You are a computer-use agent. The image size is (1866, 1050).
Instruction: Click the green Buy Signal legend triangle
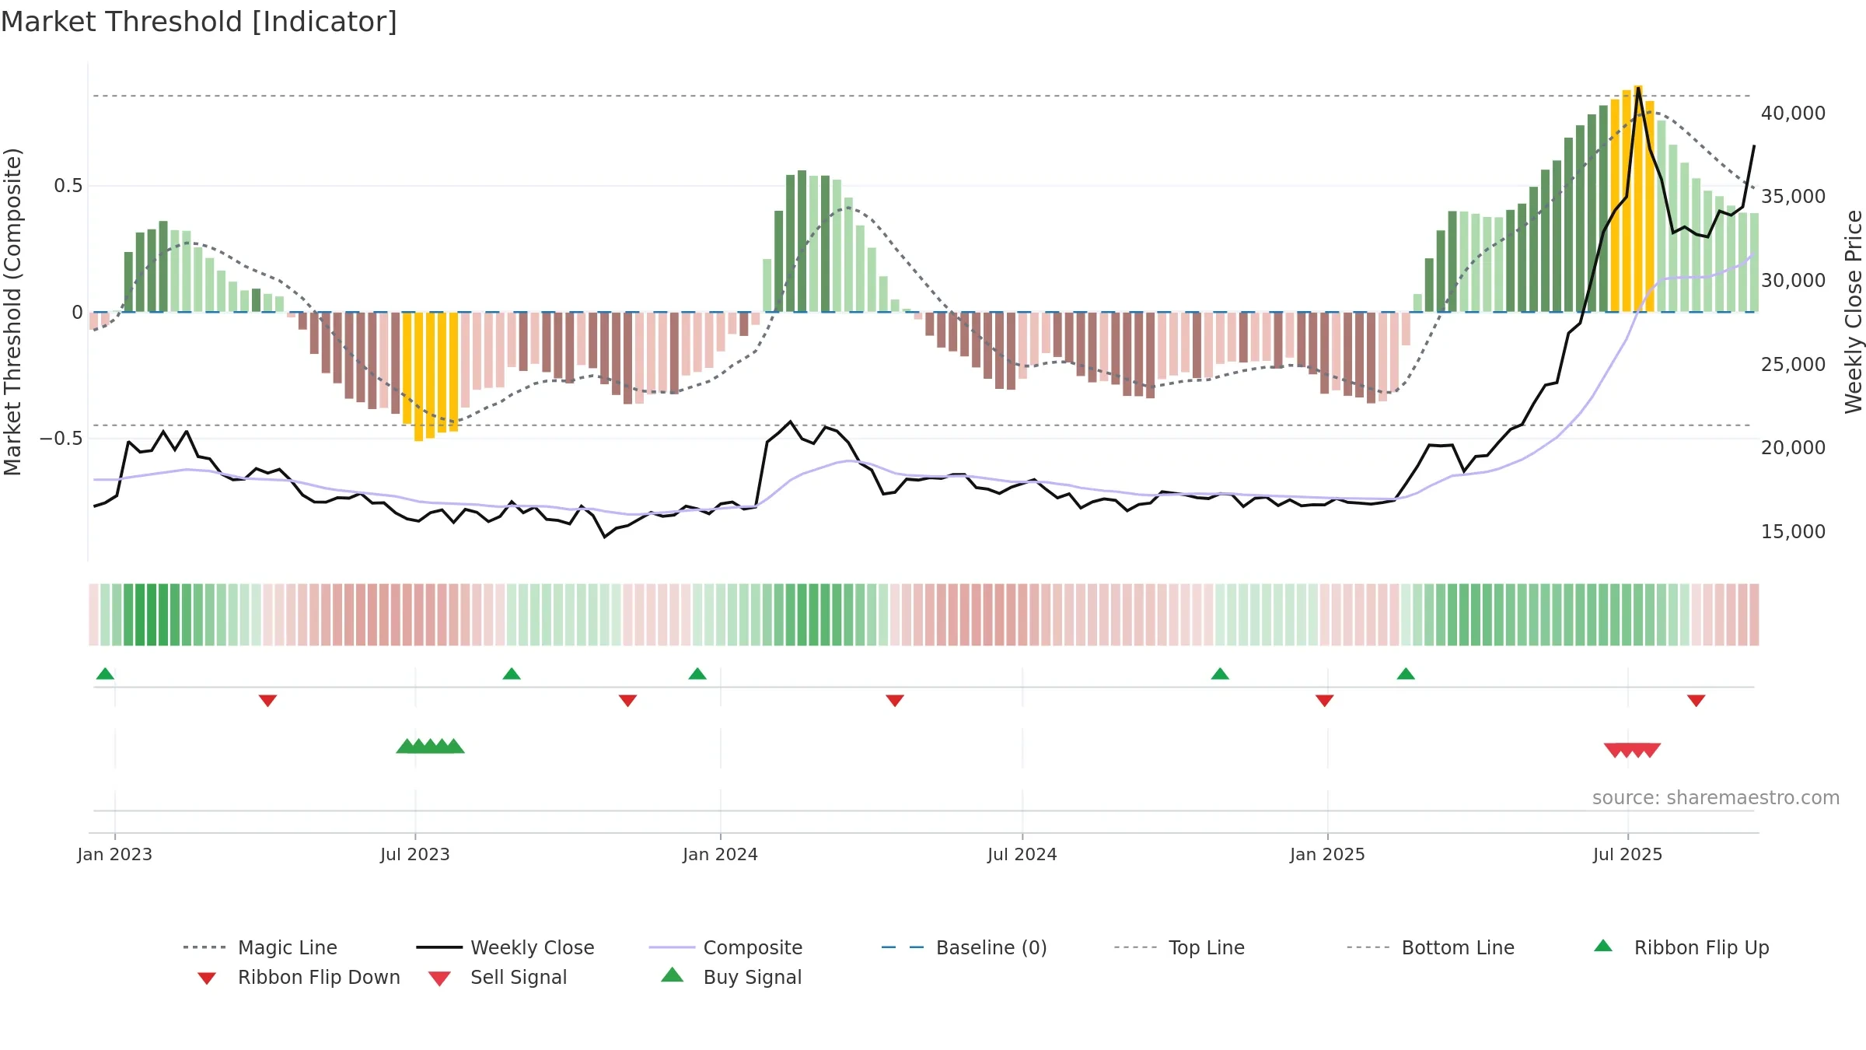[x=673, y=975]
